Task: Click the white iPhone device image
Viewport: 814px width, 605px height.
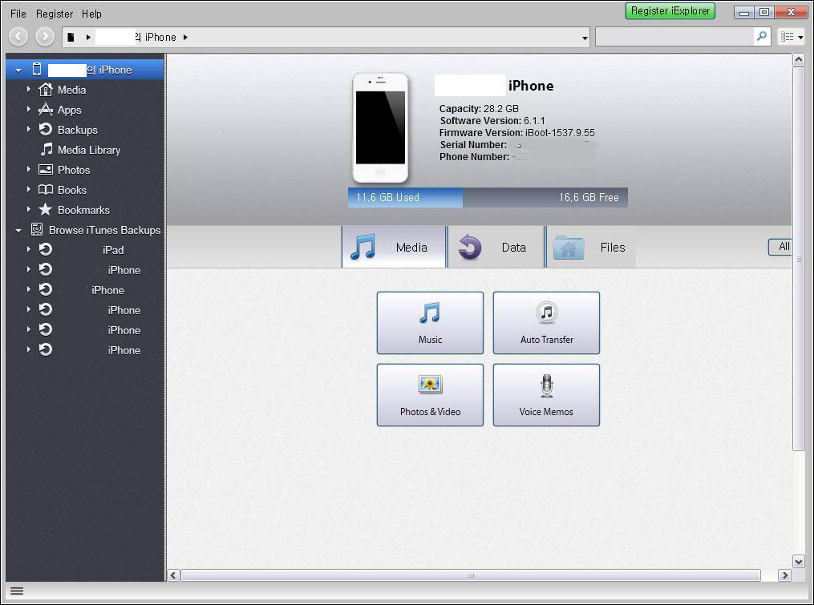Action: (x=380, y=127)
